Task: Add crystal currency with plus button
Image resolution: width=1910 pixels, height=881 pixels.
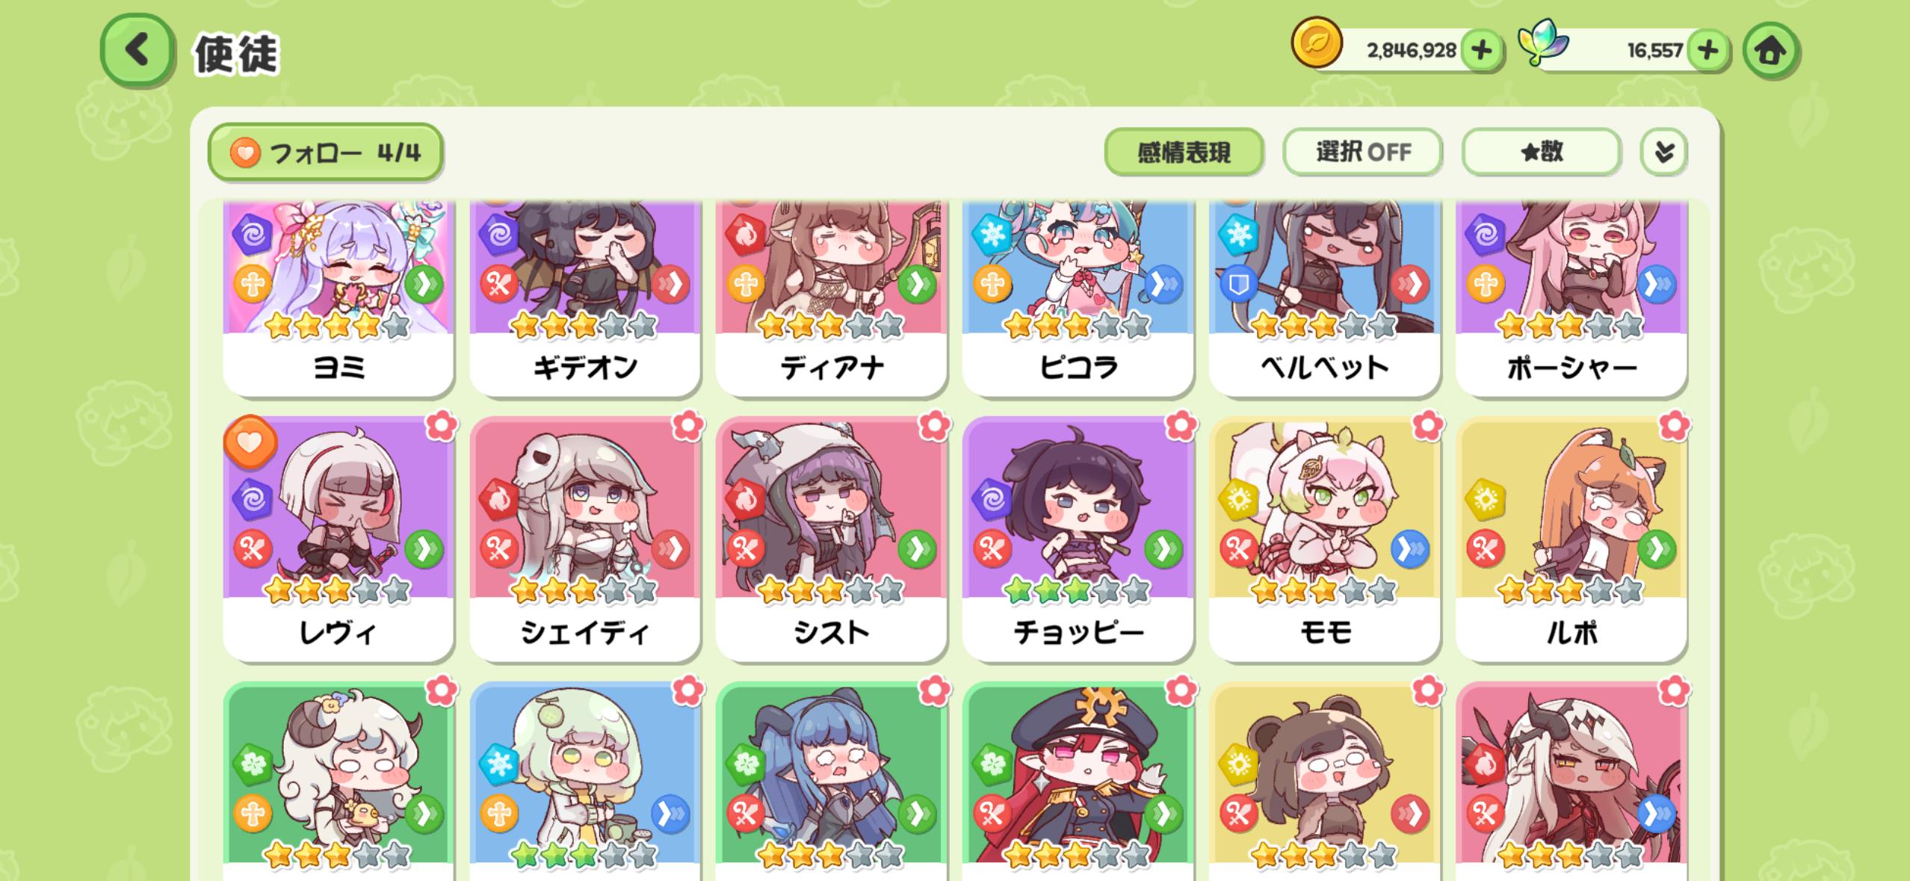Action: [1708, 51]
